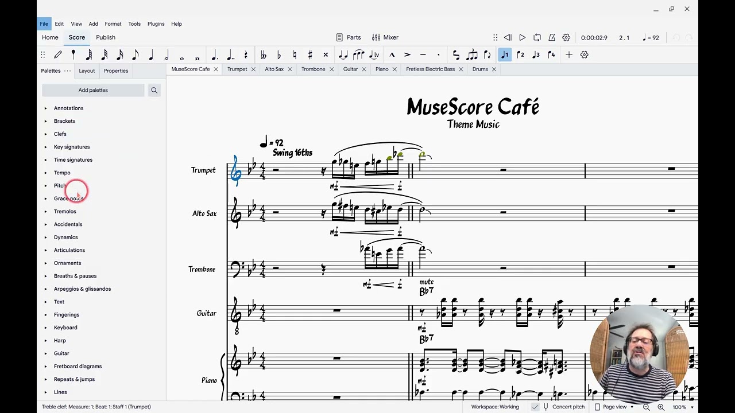This screenshot has height=413, width=735.
Task: Insert a tuplet from toolbar
Action: 472,54
